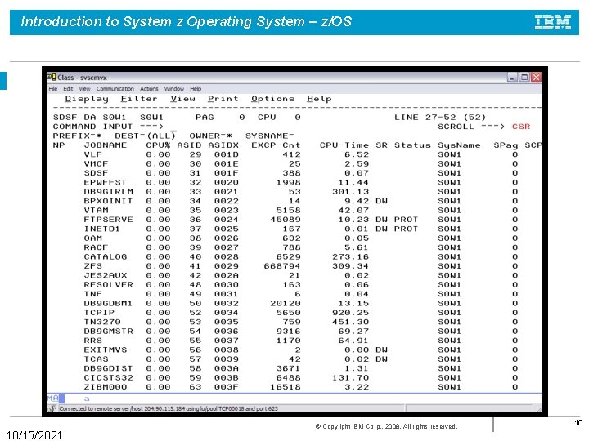This screenshot has width=589, height=441.
Task: Click the EXCP-Cnt column header
Action: click(276, 145)
